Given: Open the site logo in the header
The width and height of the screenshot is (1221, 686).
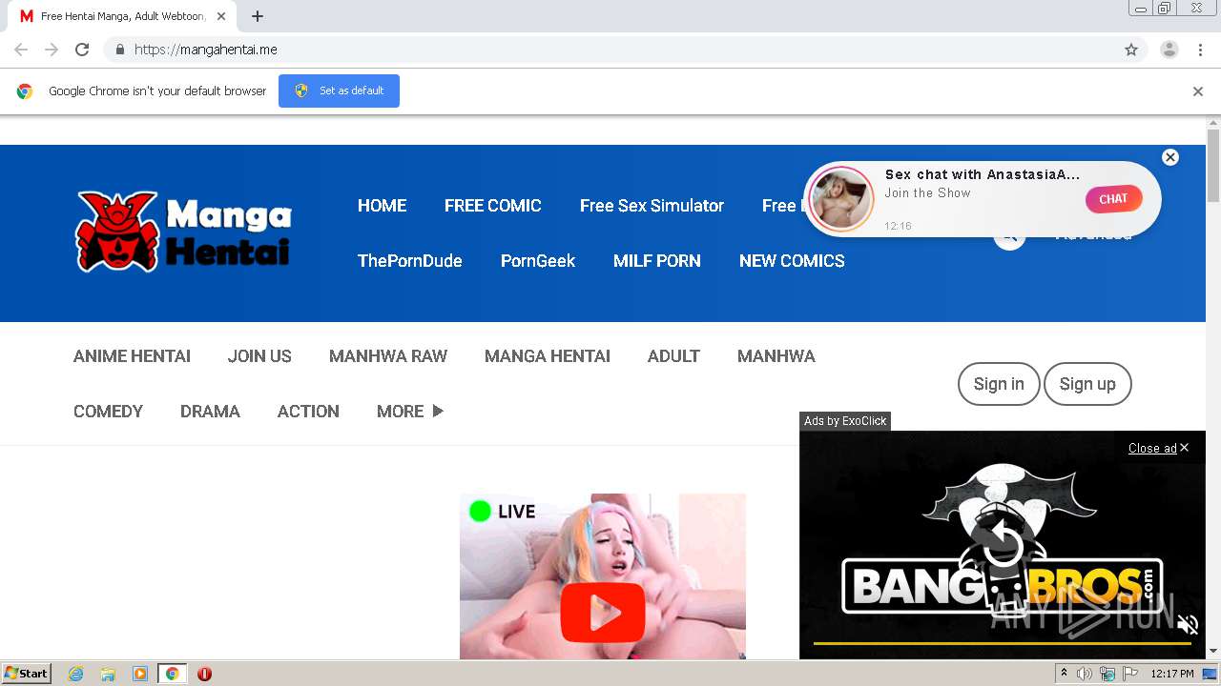Looking at the screenshot, I should pyautogui.click(x=183, y=232).
